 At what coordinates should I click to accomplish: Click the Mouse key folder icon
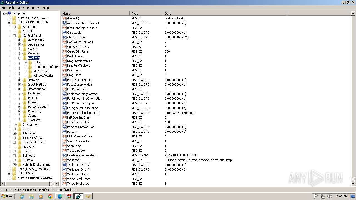coord(25,102)
